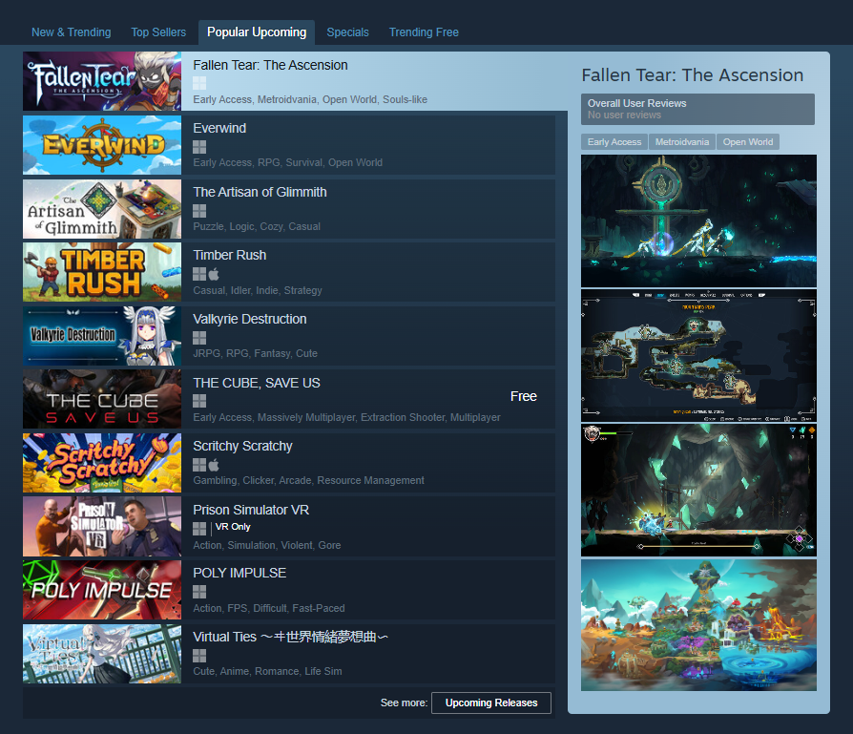Click the Scritchy Scratchy title
This screenshot has width=853, height=734.
click(x=242, y=446)
